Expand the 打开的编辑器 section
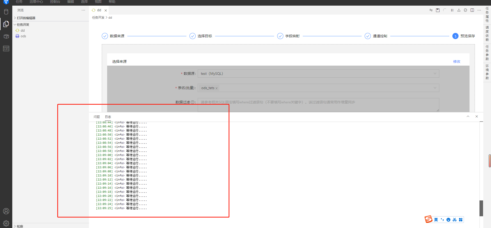This screenshot has width=491, height=228. click(51, 18)
